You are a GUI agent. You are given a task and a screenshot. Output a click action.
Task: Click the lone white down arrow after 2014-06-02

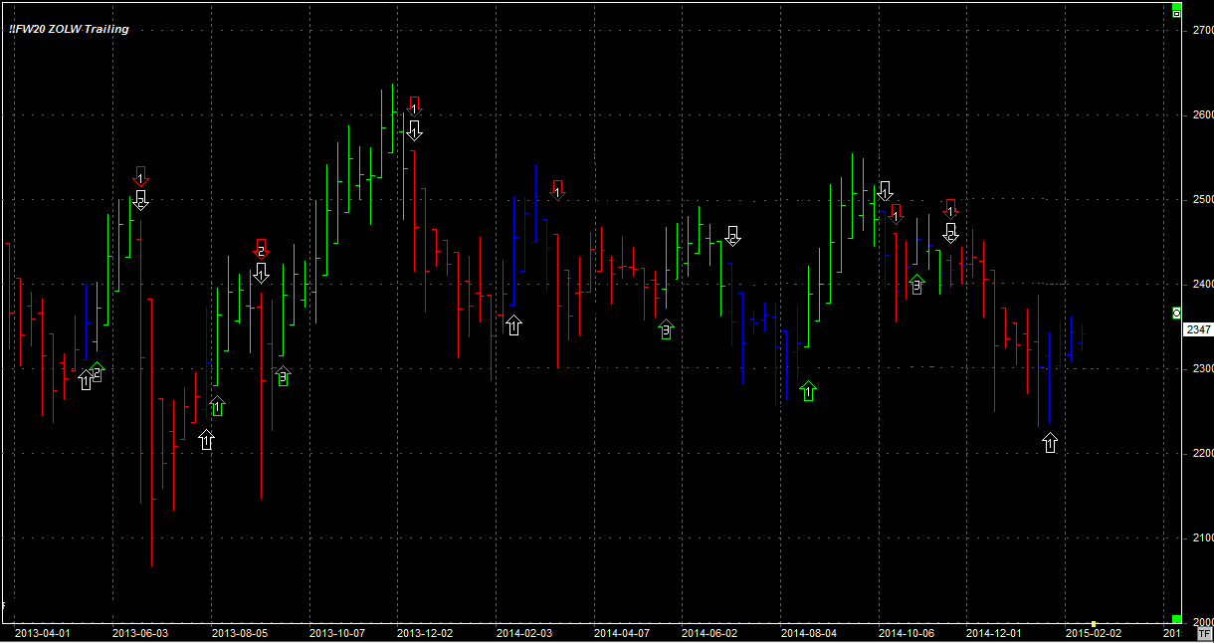point(732,236)
